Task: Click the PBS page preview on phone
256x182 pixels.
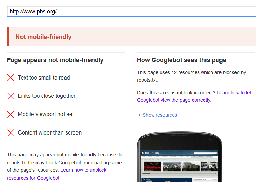Action: click(179, 166)
